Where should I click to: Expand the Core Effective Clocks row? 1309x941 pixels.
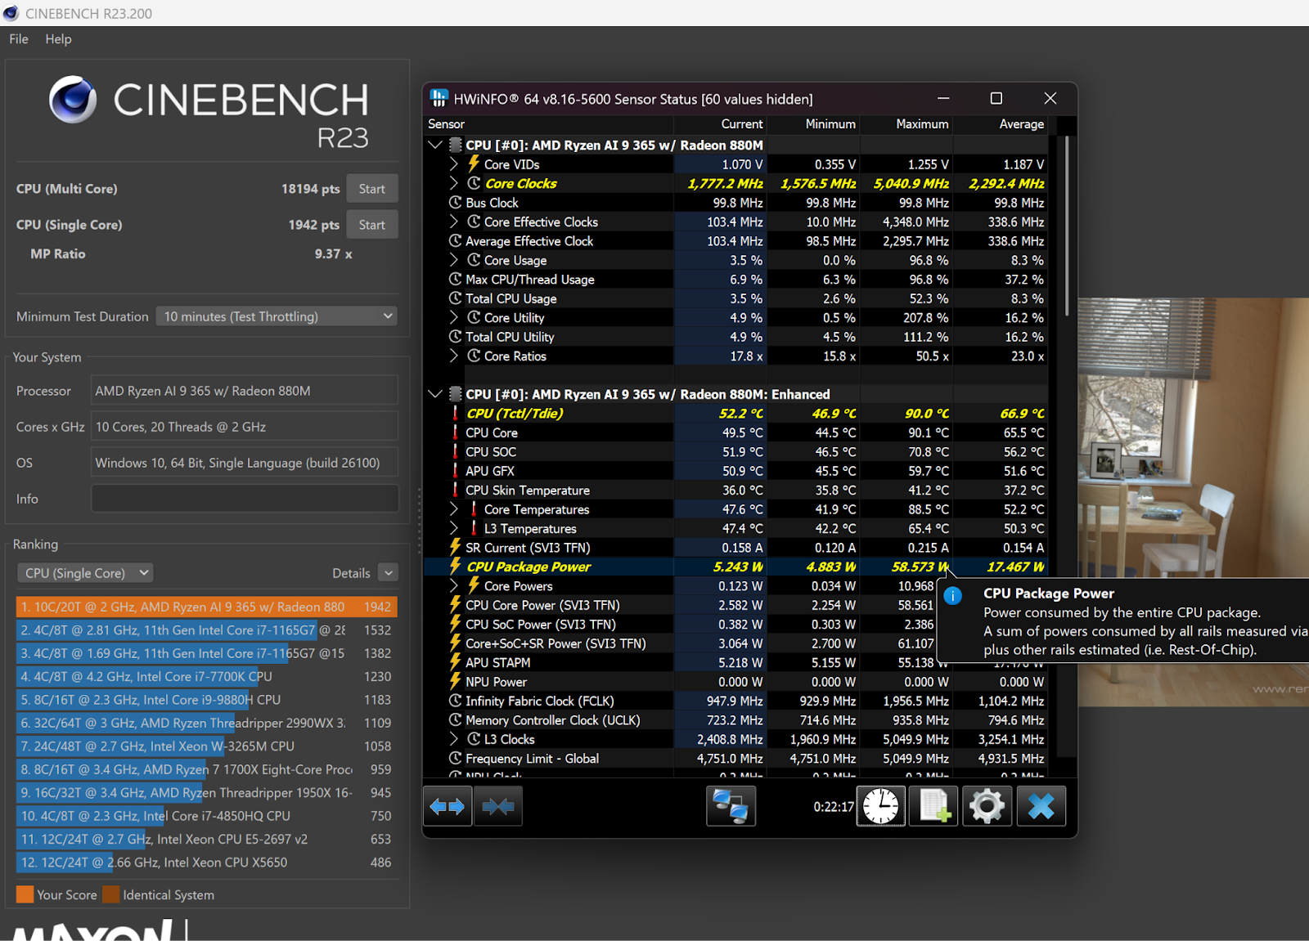pos(454,222)
